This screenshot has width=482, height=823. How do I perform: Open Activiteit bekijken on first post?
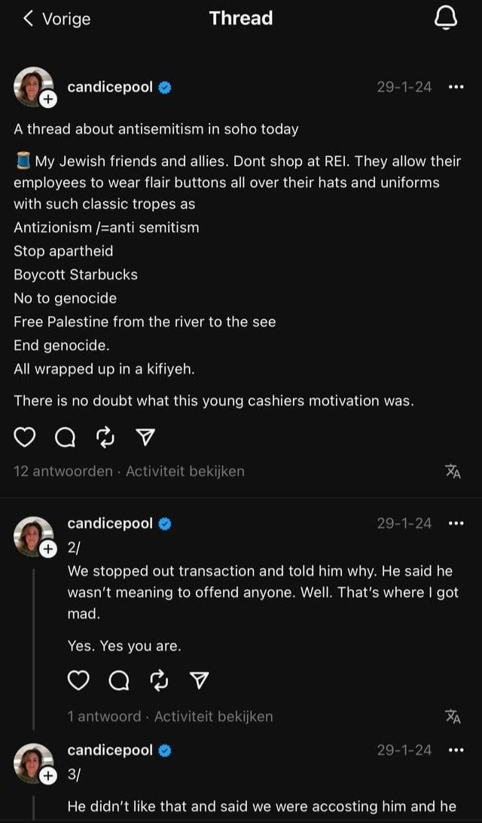coord(185,471)
